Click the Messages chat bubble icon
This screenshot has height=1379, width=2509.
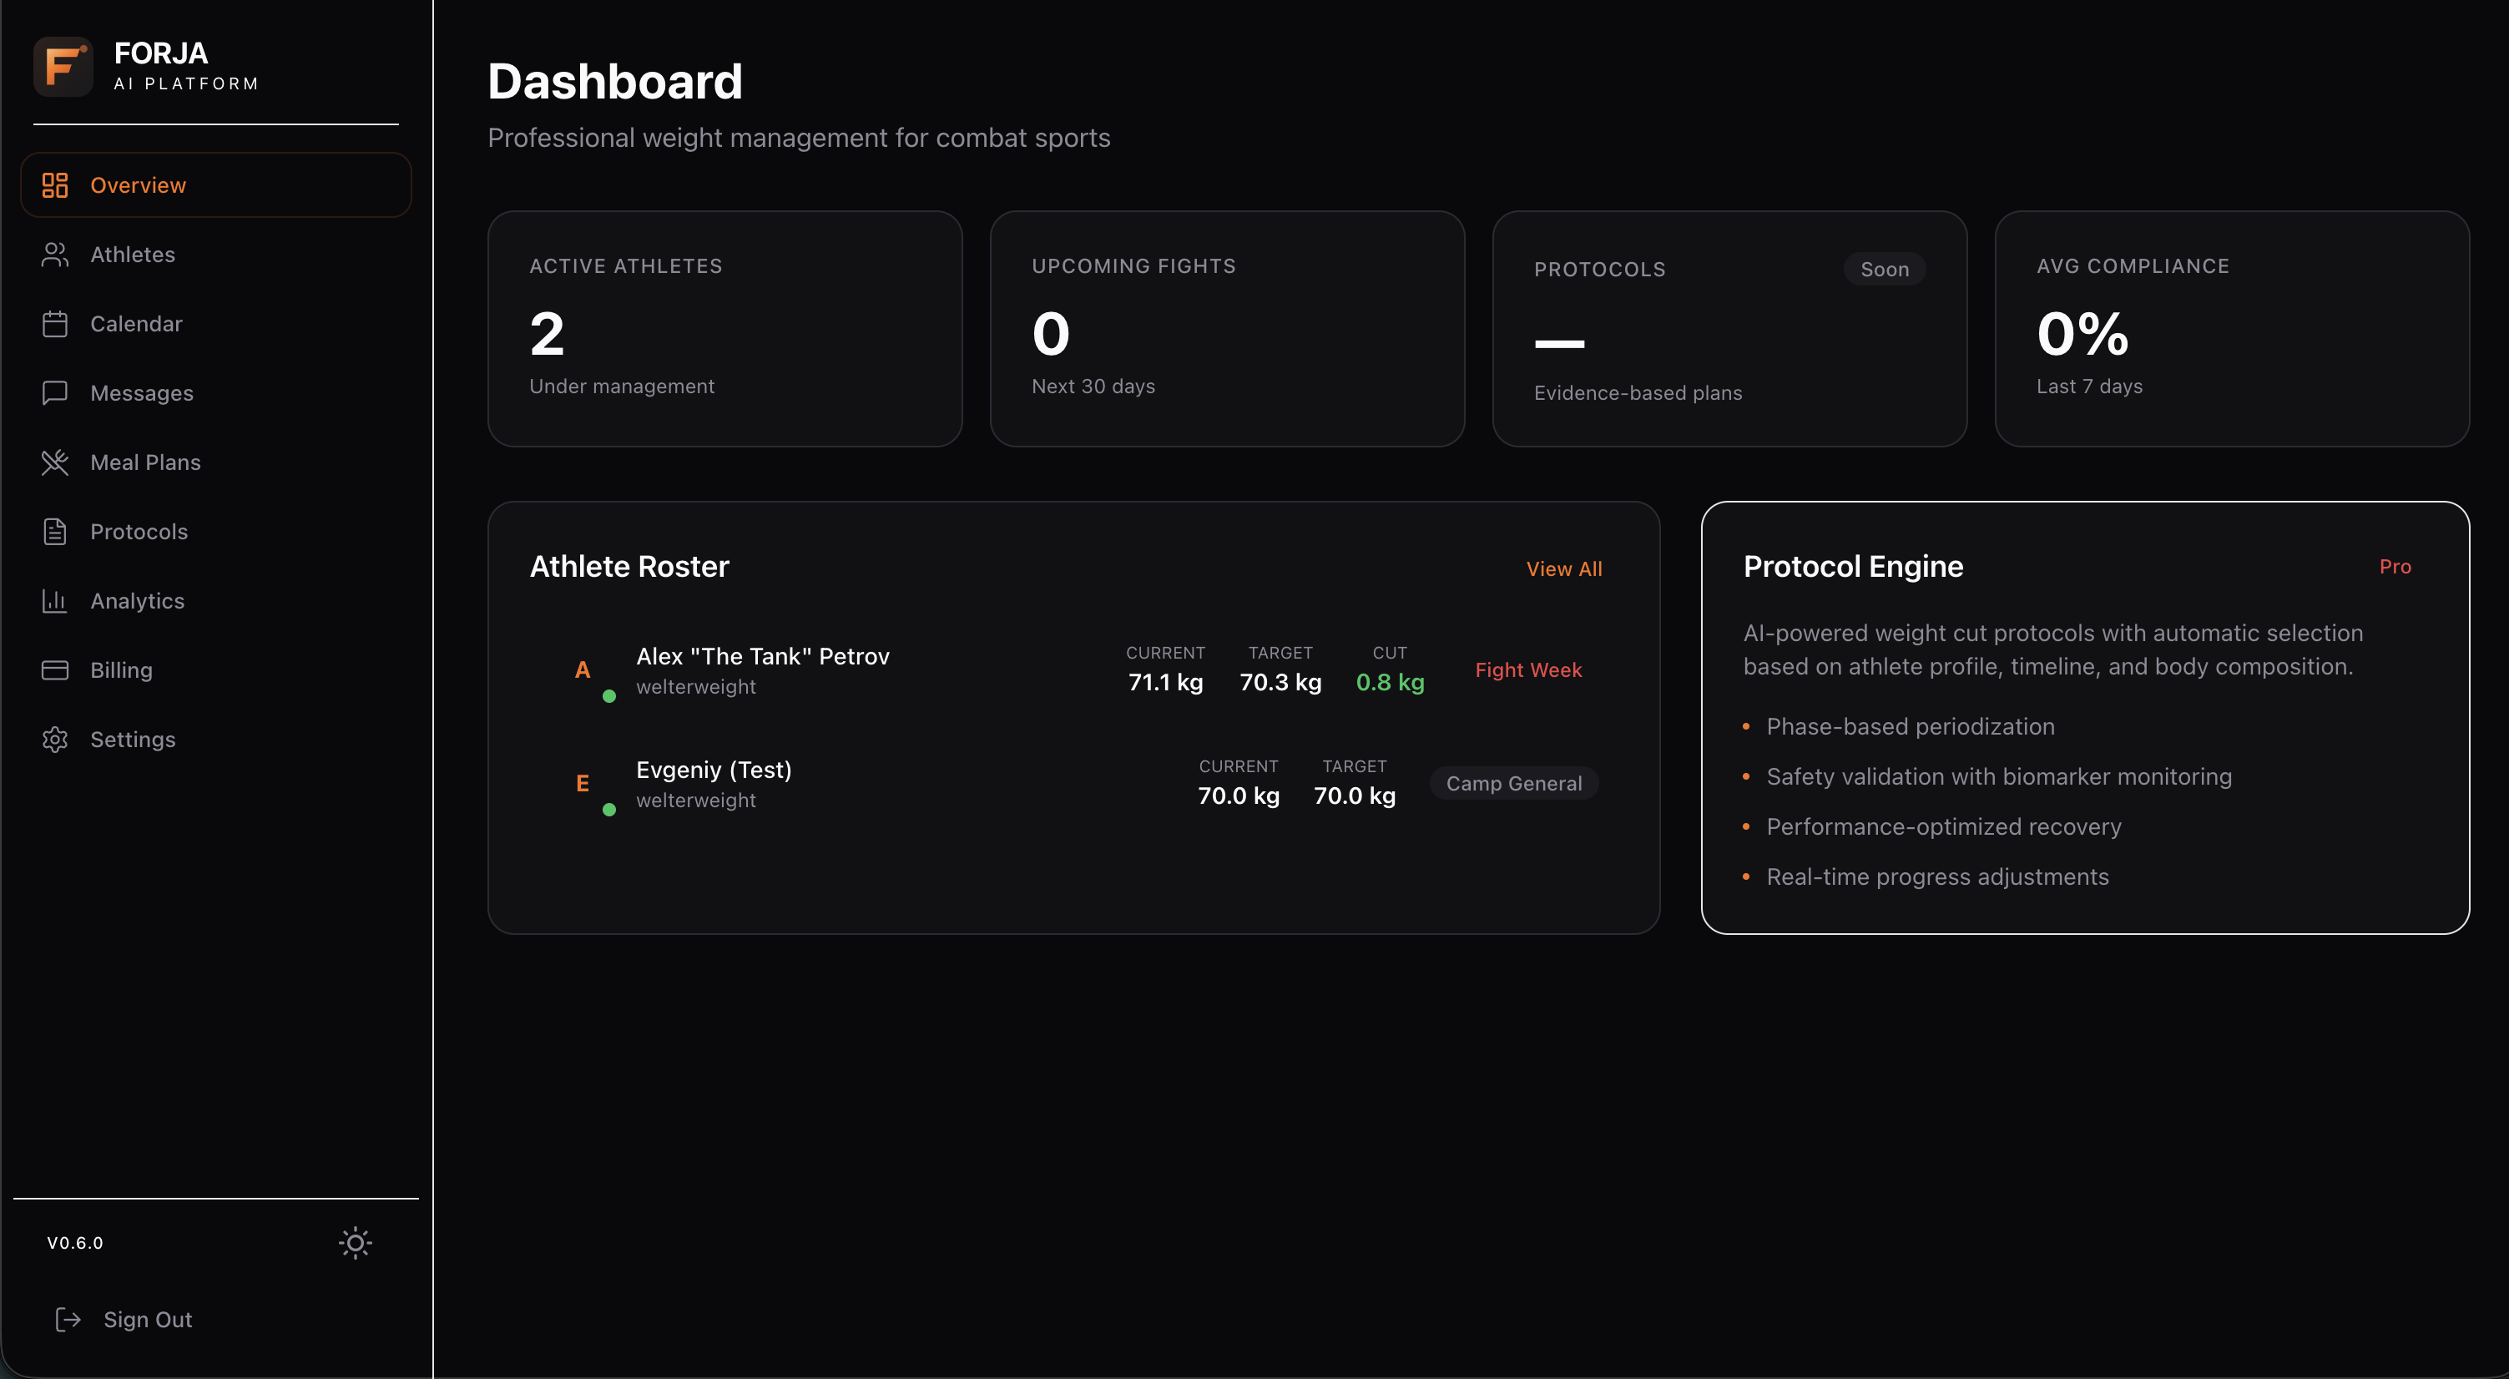pos(54,392)
